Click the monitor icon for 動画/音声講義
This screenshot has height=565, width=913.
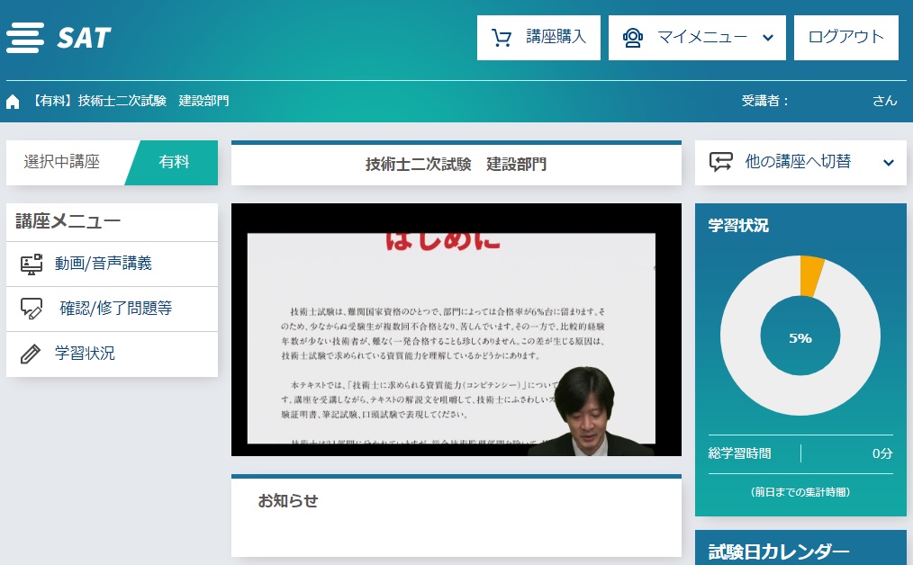(x=32, y=265)
